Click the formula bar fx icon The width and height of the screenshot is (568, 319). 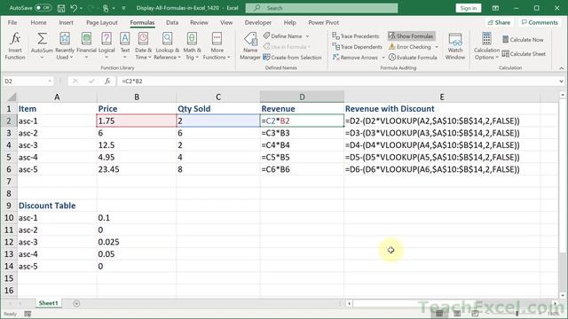(x=107, y=81)
